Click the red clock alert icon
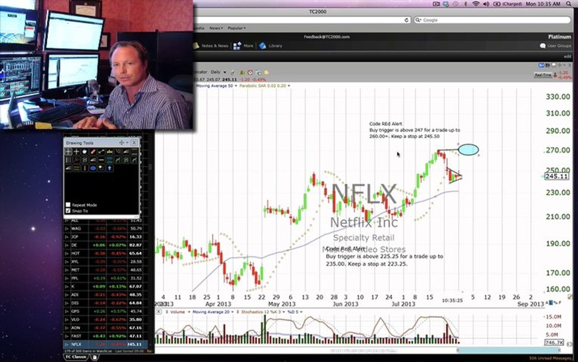Viewport: 578px width, 362px height. click(251, 72)
